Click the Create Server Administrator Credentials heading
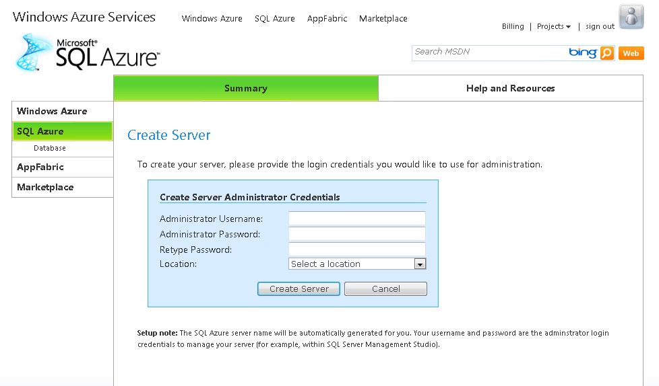659x386 pixels. 249,197
